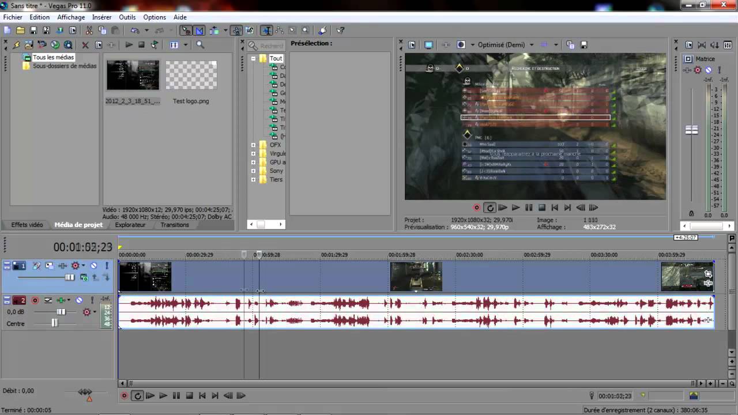The width and height of the screenshot is (738, 415).
Task: Mute video track 1
Action: (x=93, y=266)
